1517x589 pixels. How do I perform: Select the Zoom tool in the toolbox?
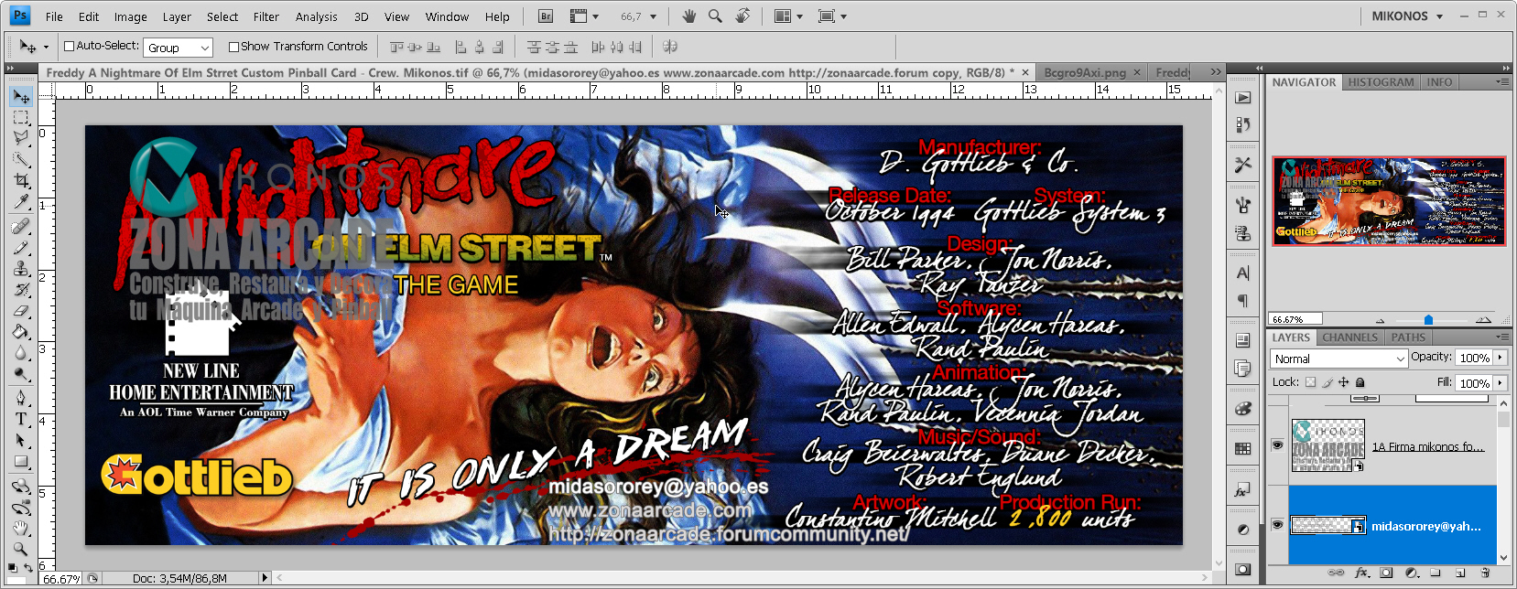(x=21, y=549)
